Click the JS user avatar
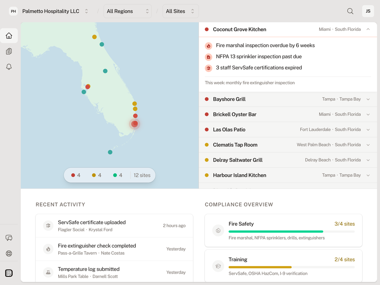380x285 pixels. [368, 11]
